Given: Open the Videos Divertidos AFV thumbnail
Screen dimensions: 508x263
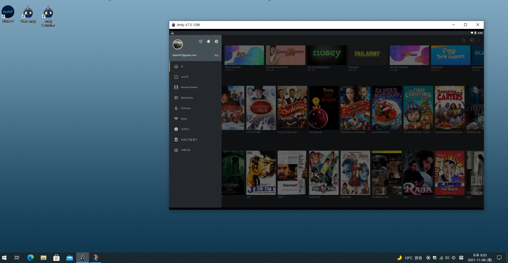Looking at the screenshot, I should [244, 55].
